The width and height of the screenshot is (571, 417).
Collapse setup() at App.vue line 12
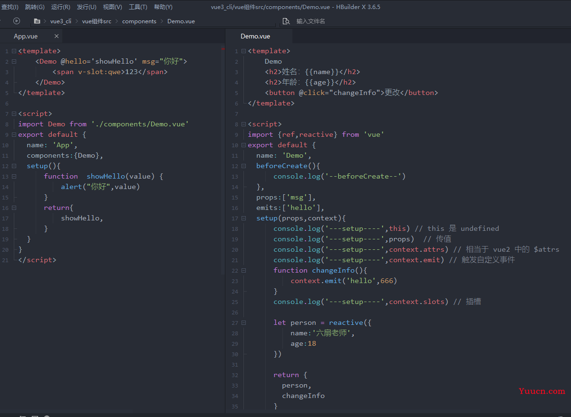(14, 166)
